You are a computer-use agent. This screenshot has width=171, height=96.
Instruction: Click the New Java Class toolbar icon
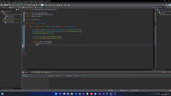pos(31,5)
